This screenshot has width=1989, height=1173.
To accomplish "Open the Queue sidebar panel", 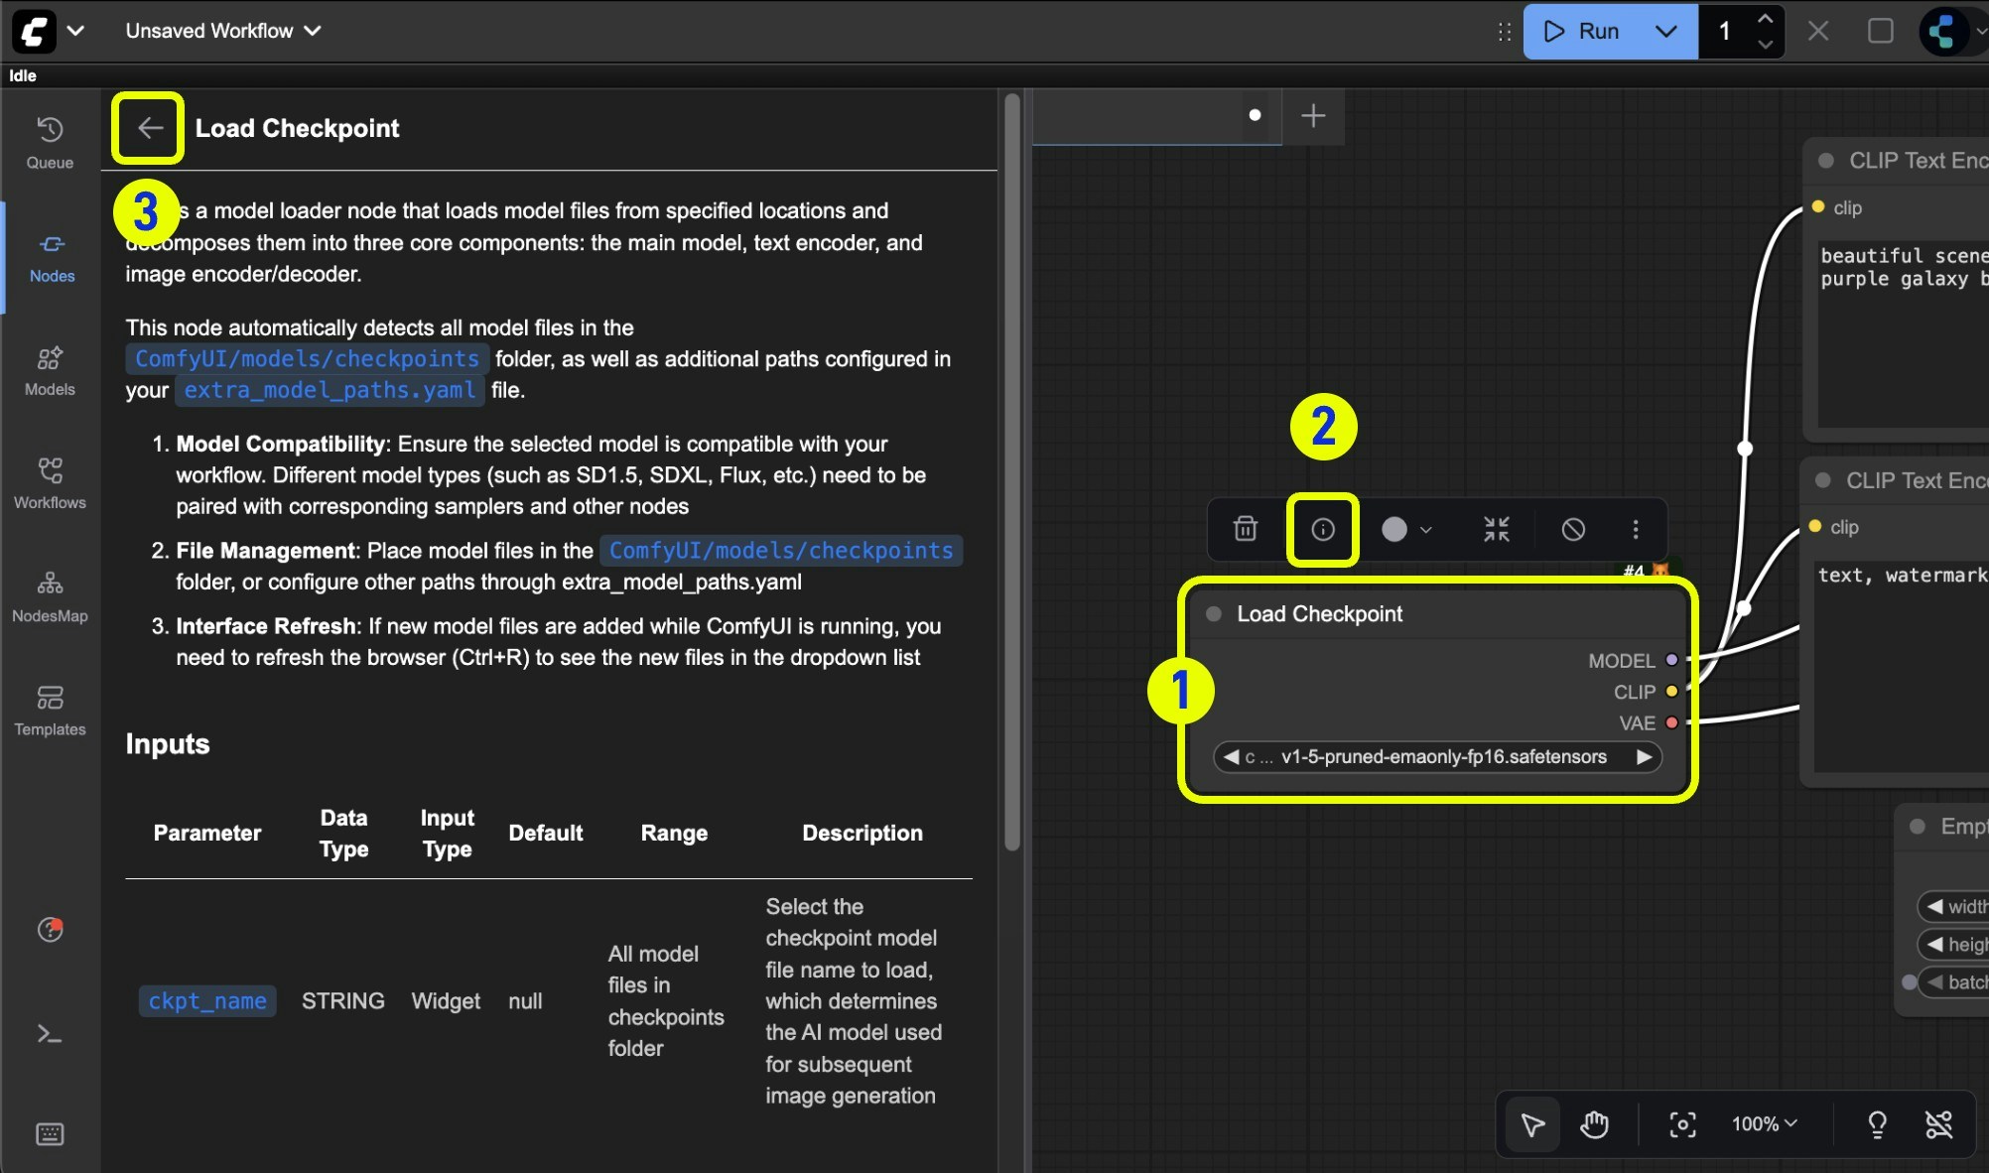I will click(x=50, y=143).
